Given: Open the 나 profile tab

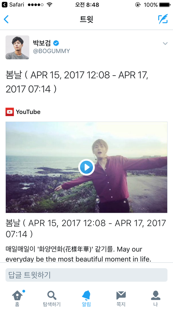Looking at the screenshot, I should (156, 299).
